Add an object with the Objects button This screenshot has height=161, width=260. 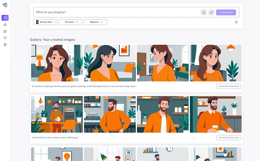95,22
